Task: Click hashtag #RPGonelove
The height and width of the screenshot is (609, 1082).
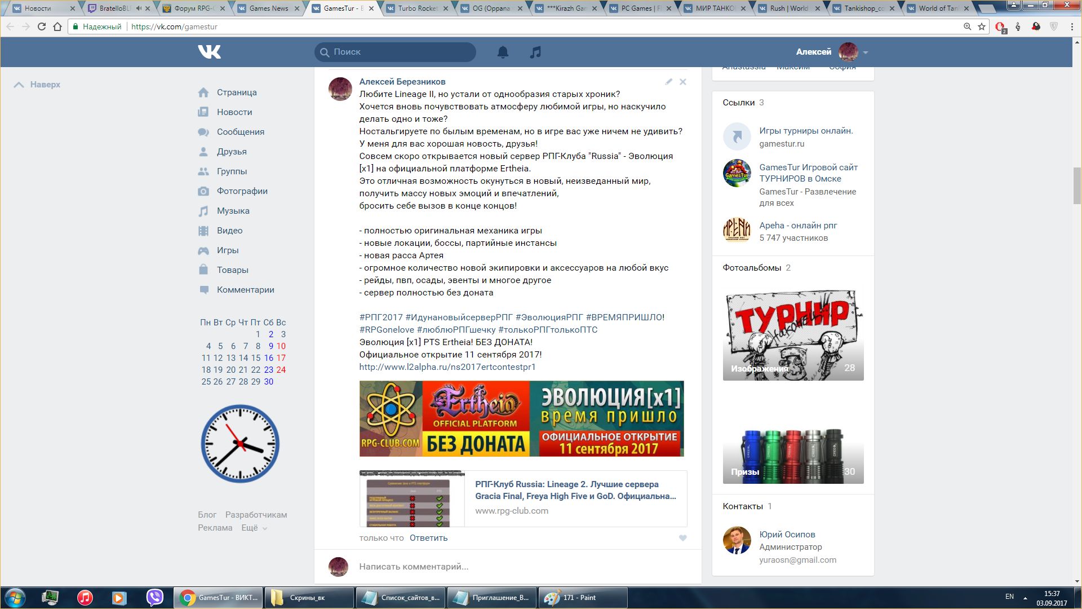Action: pyautogui.click(x=387, y=330)
